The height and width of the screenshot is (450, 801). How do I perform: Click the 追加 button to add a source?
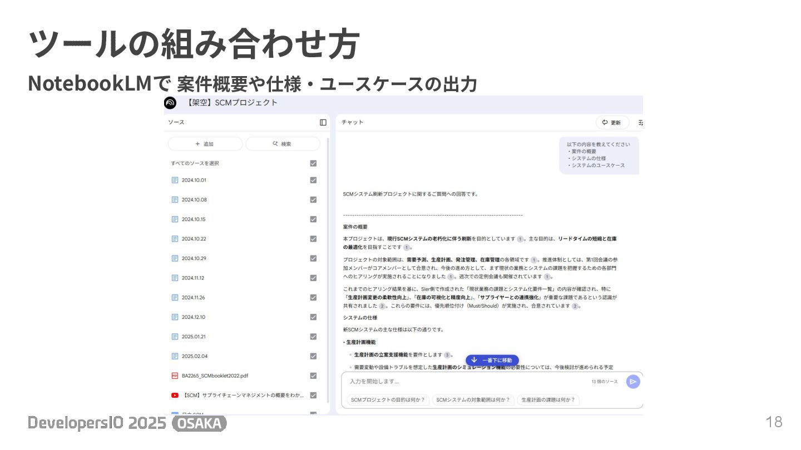(205, 144)
